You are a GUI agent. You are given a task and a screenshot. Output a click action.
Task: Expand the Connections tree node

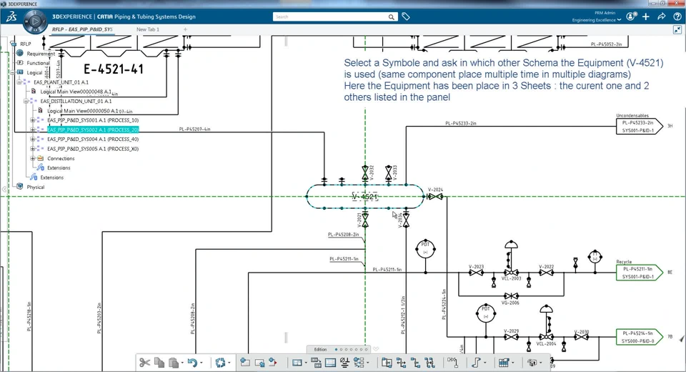(32, 158)
